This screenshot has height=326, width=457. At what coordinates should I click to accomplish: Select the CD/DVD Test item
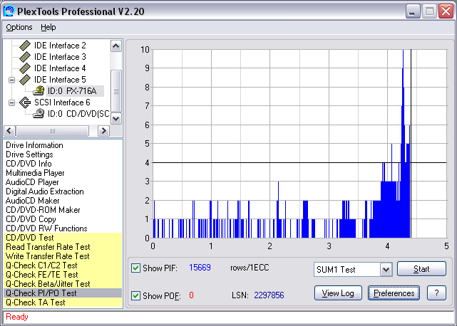pos(63,238)
